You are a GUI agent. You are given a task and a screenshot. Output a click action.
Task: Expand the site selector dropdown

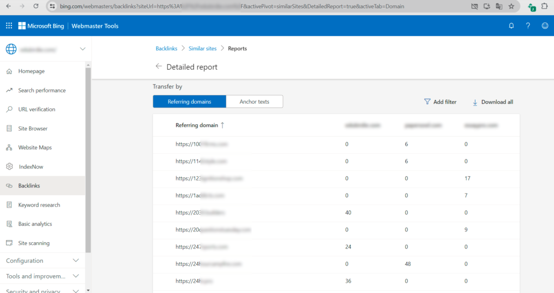tap(82, 49)
